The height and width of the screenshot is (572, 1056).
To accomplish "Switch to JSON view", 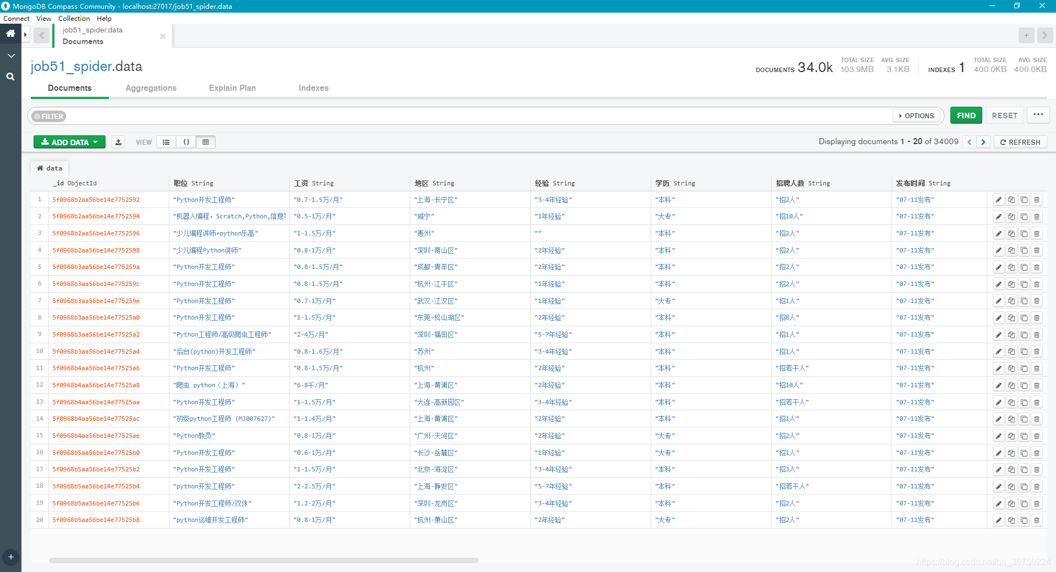I will pos(186,142).
